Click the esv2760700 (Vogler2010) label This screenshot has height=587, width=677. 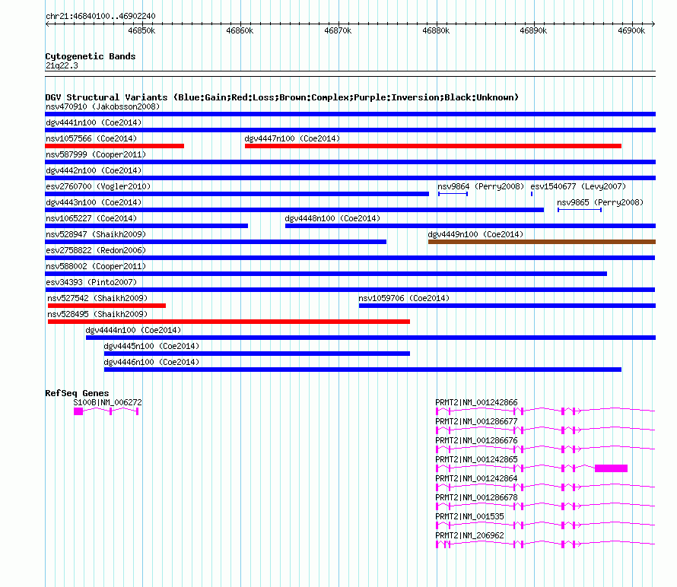pyautogui.click(x=98, y=186)
